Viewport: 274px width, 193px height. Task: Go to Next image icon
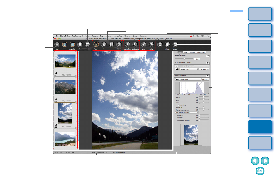(x=135, y=44)
